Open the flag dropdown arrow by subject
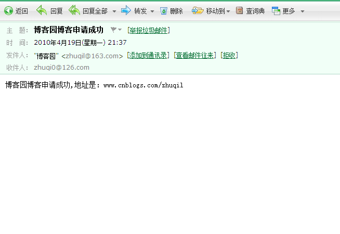This screenshot has height=234, width=340. coord(120,30)
